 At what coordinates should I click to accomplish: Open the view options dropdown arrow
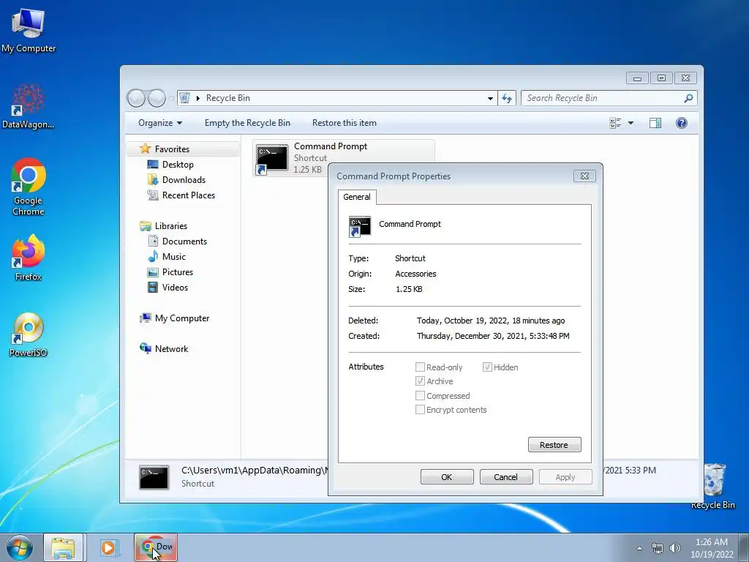631,123
